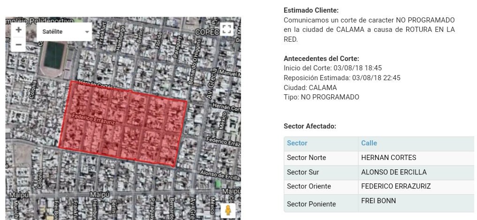
Task: Click the stadium field on the map
Action: click(x=54, y=55)
